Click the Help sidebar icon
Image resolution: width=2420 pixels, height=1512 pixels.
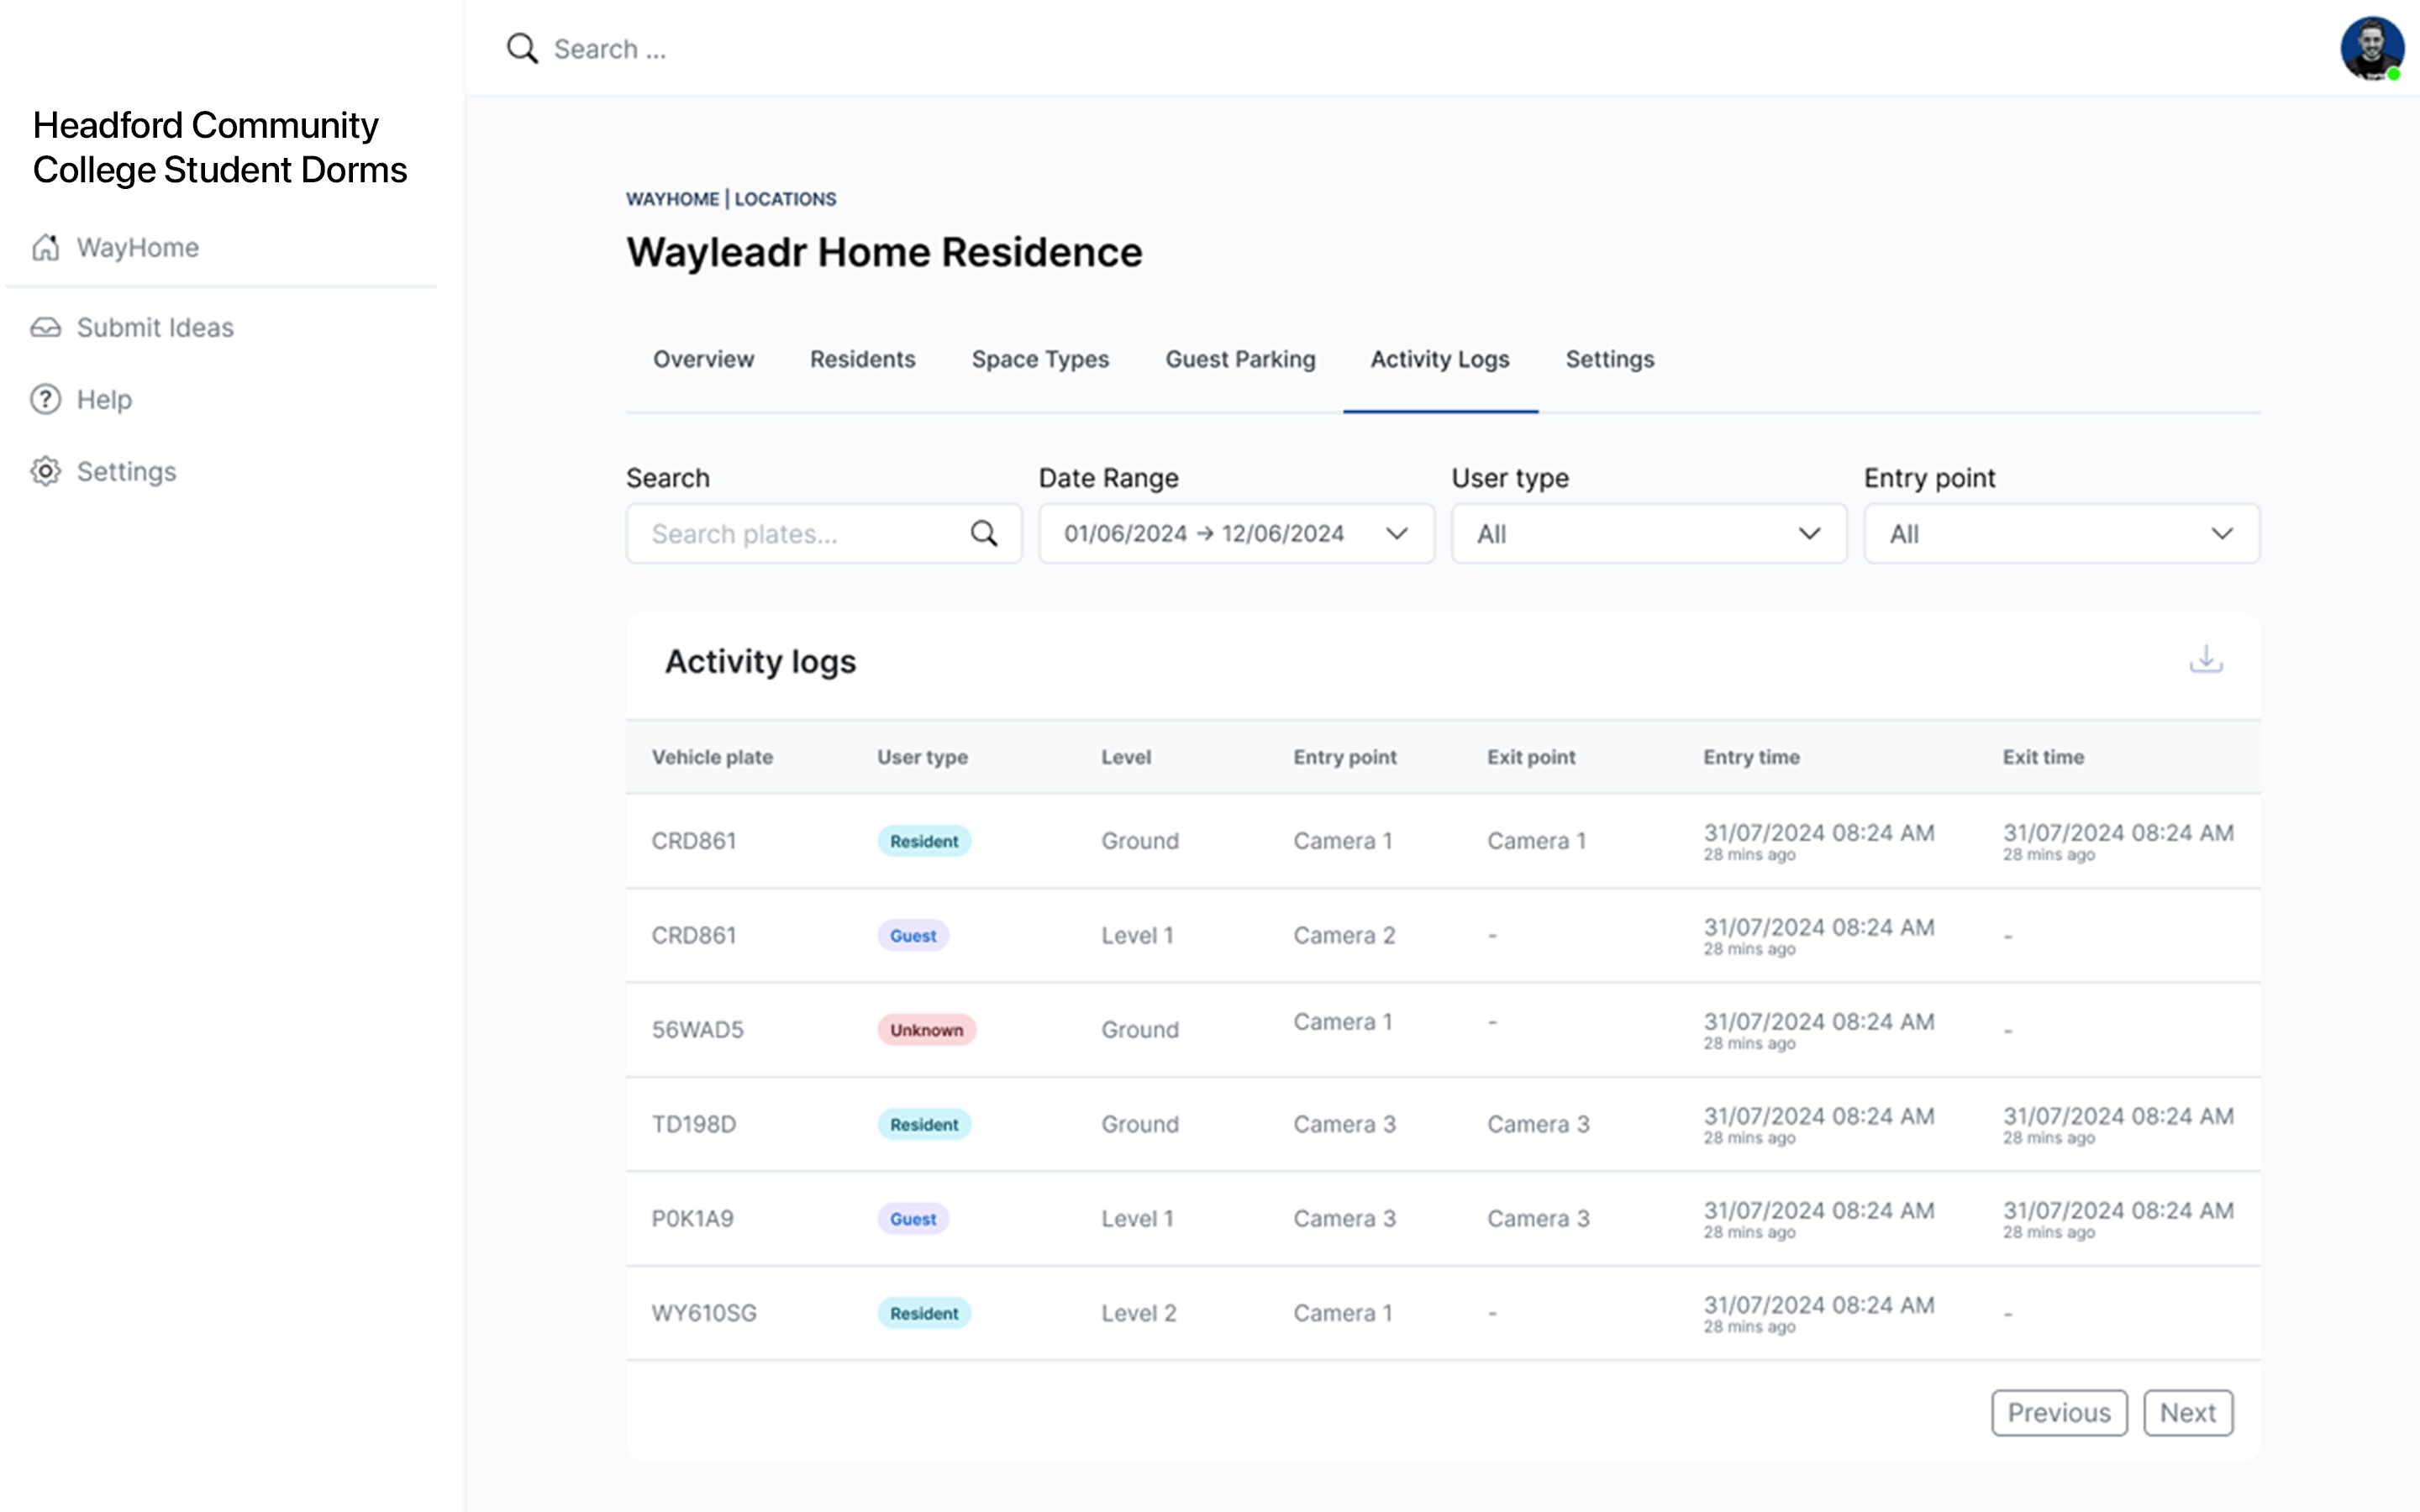[45, 397]
